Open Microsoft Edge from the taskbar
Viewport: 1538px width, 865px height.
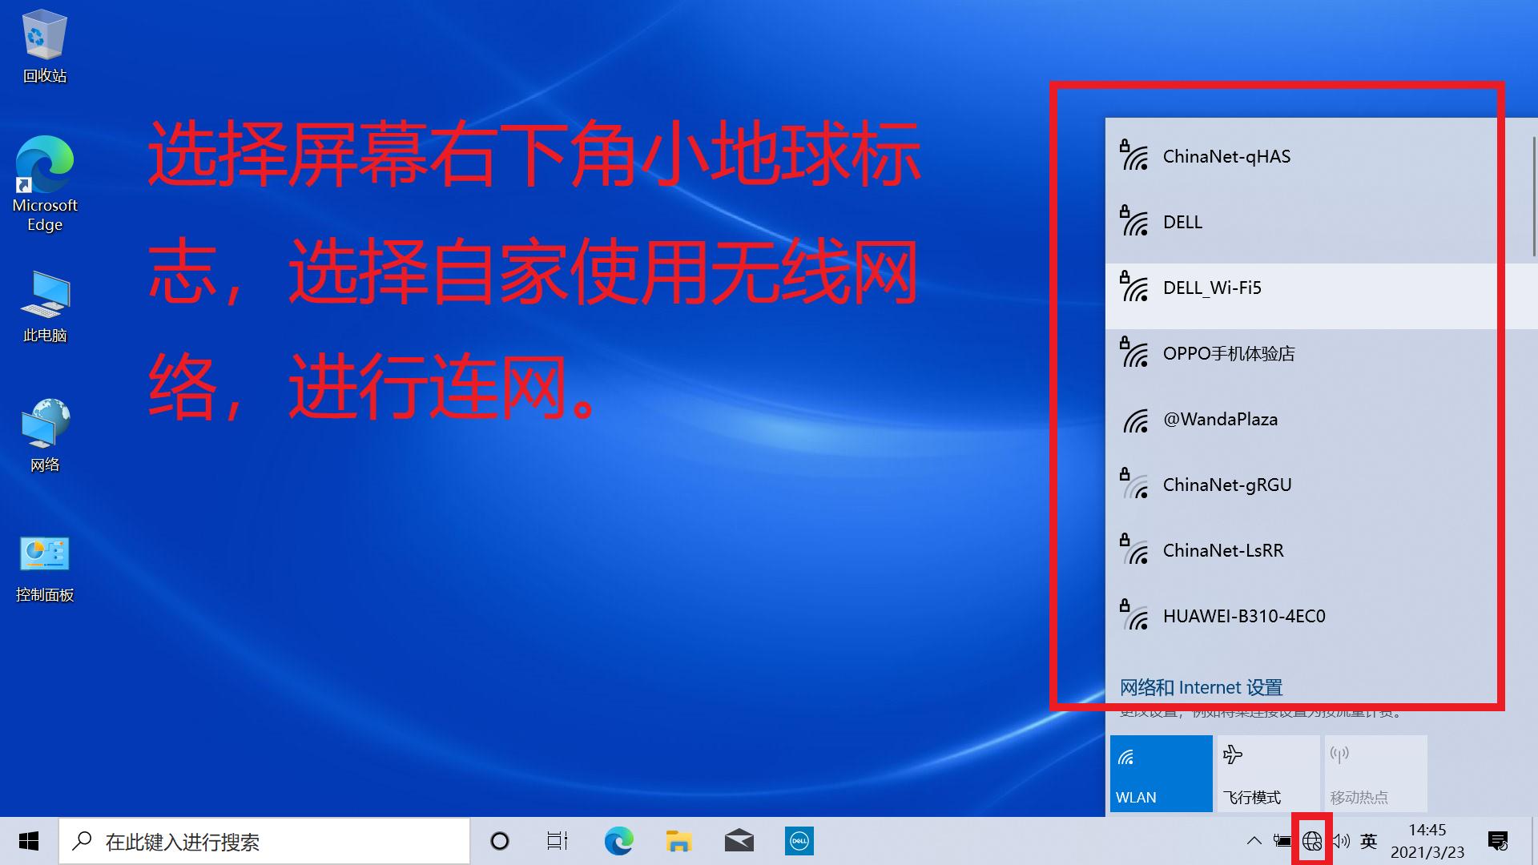(618, 841)
